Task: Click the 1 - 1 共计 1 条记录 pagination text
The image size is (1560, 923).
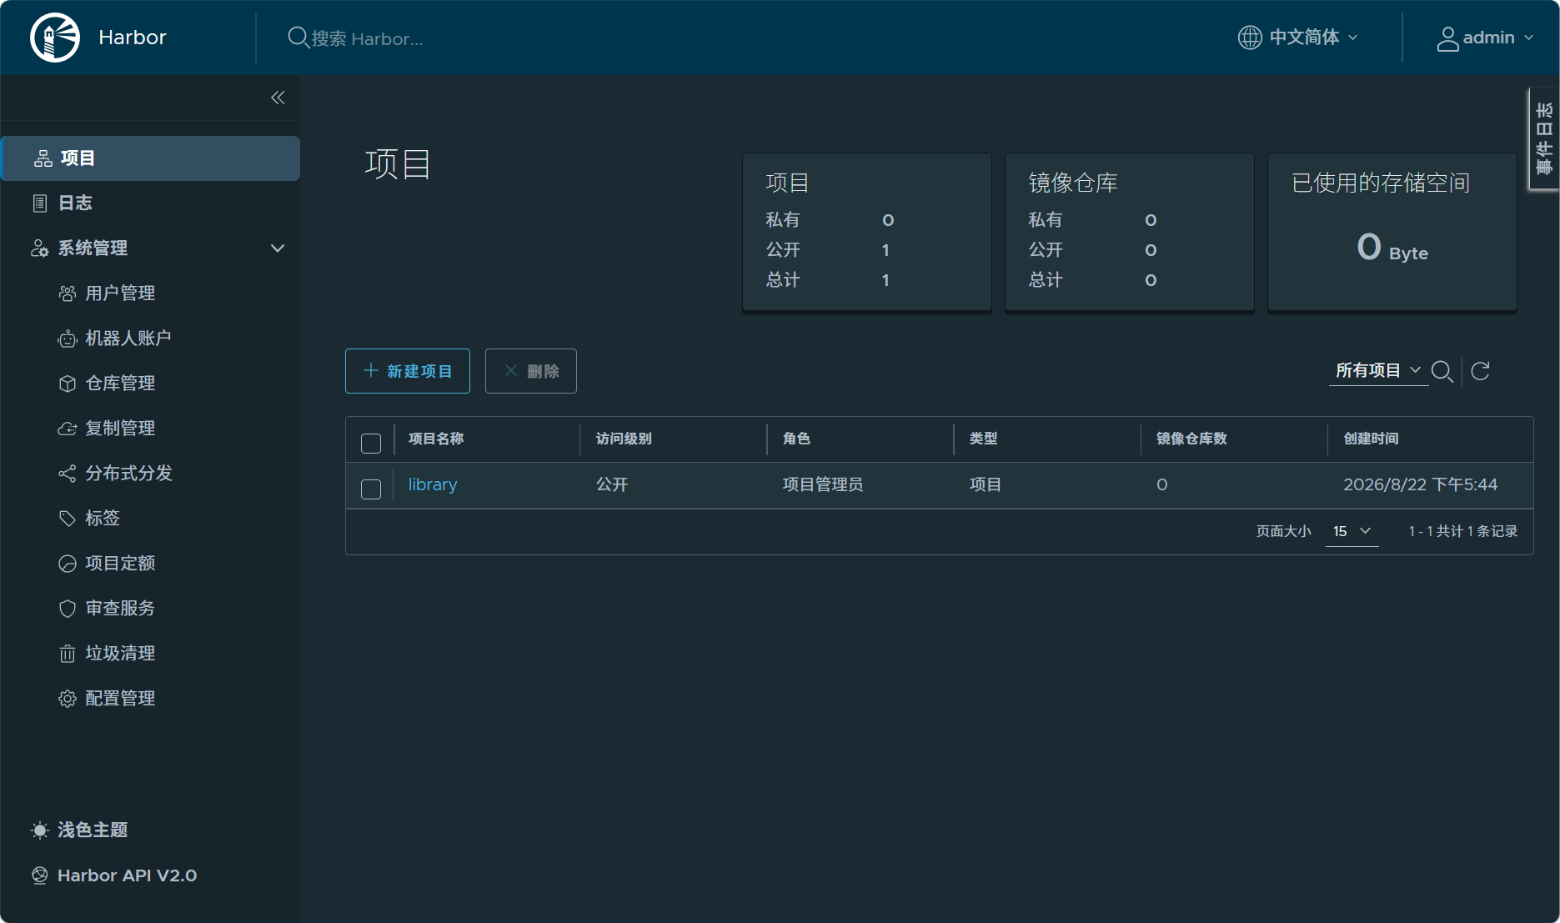Action: [1463, 531]
